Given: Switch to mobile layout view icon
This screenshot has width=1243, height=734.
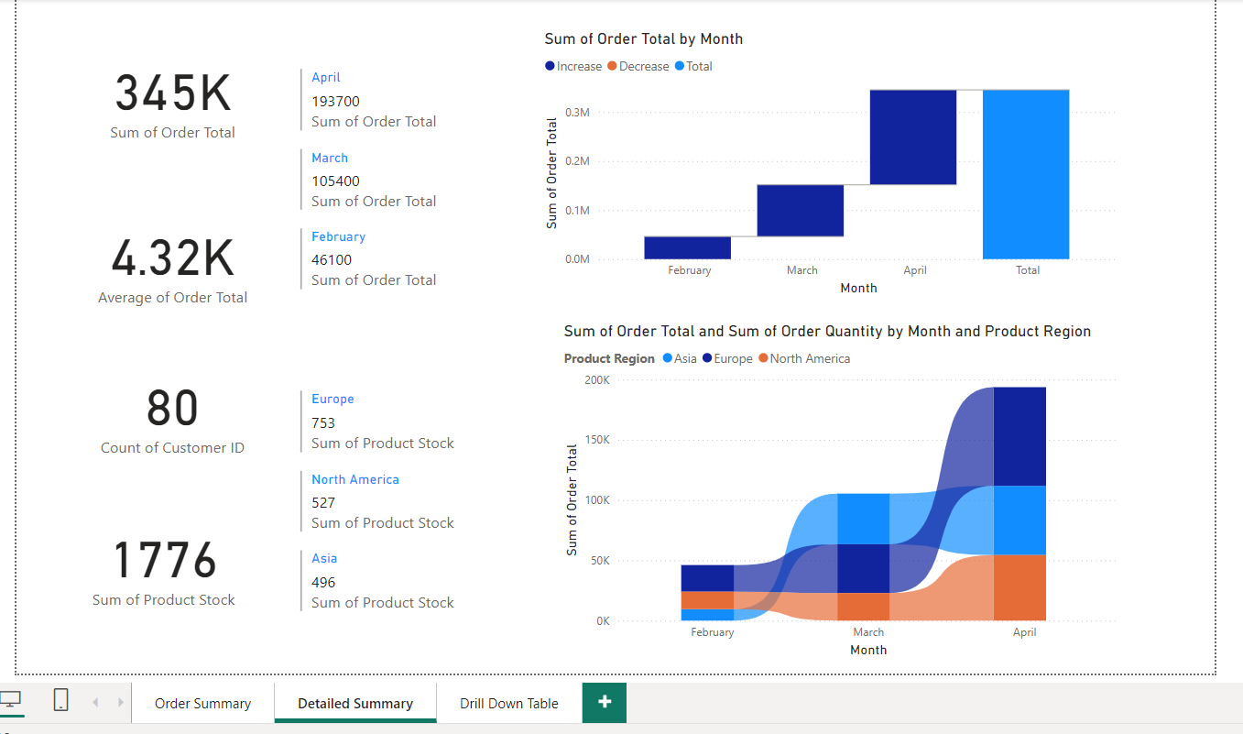Looking at the screenshot, I should [60, 700].
